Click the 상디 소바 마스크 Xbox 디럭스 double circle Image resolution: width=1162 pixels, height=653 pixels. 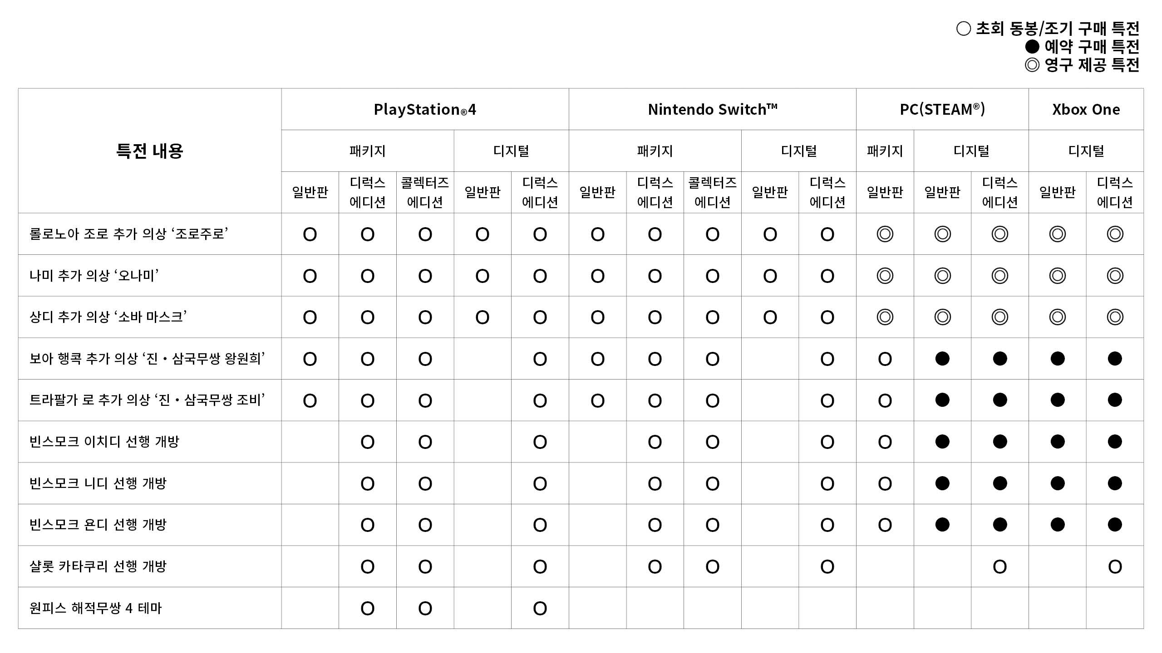(1115, 317)
